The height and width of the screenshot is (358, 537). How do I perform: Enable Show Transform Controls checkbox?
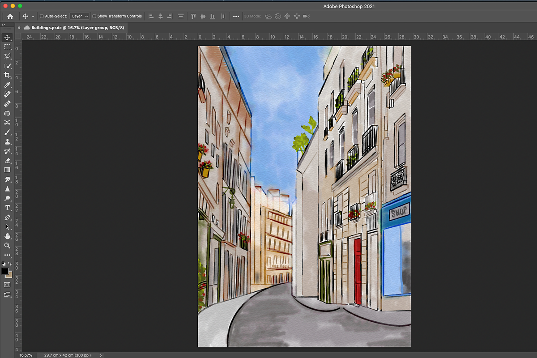click(x=94, y=16)
